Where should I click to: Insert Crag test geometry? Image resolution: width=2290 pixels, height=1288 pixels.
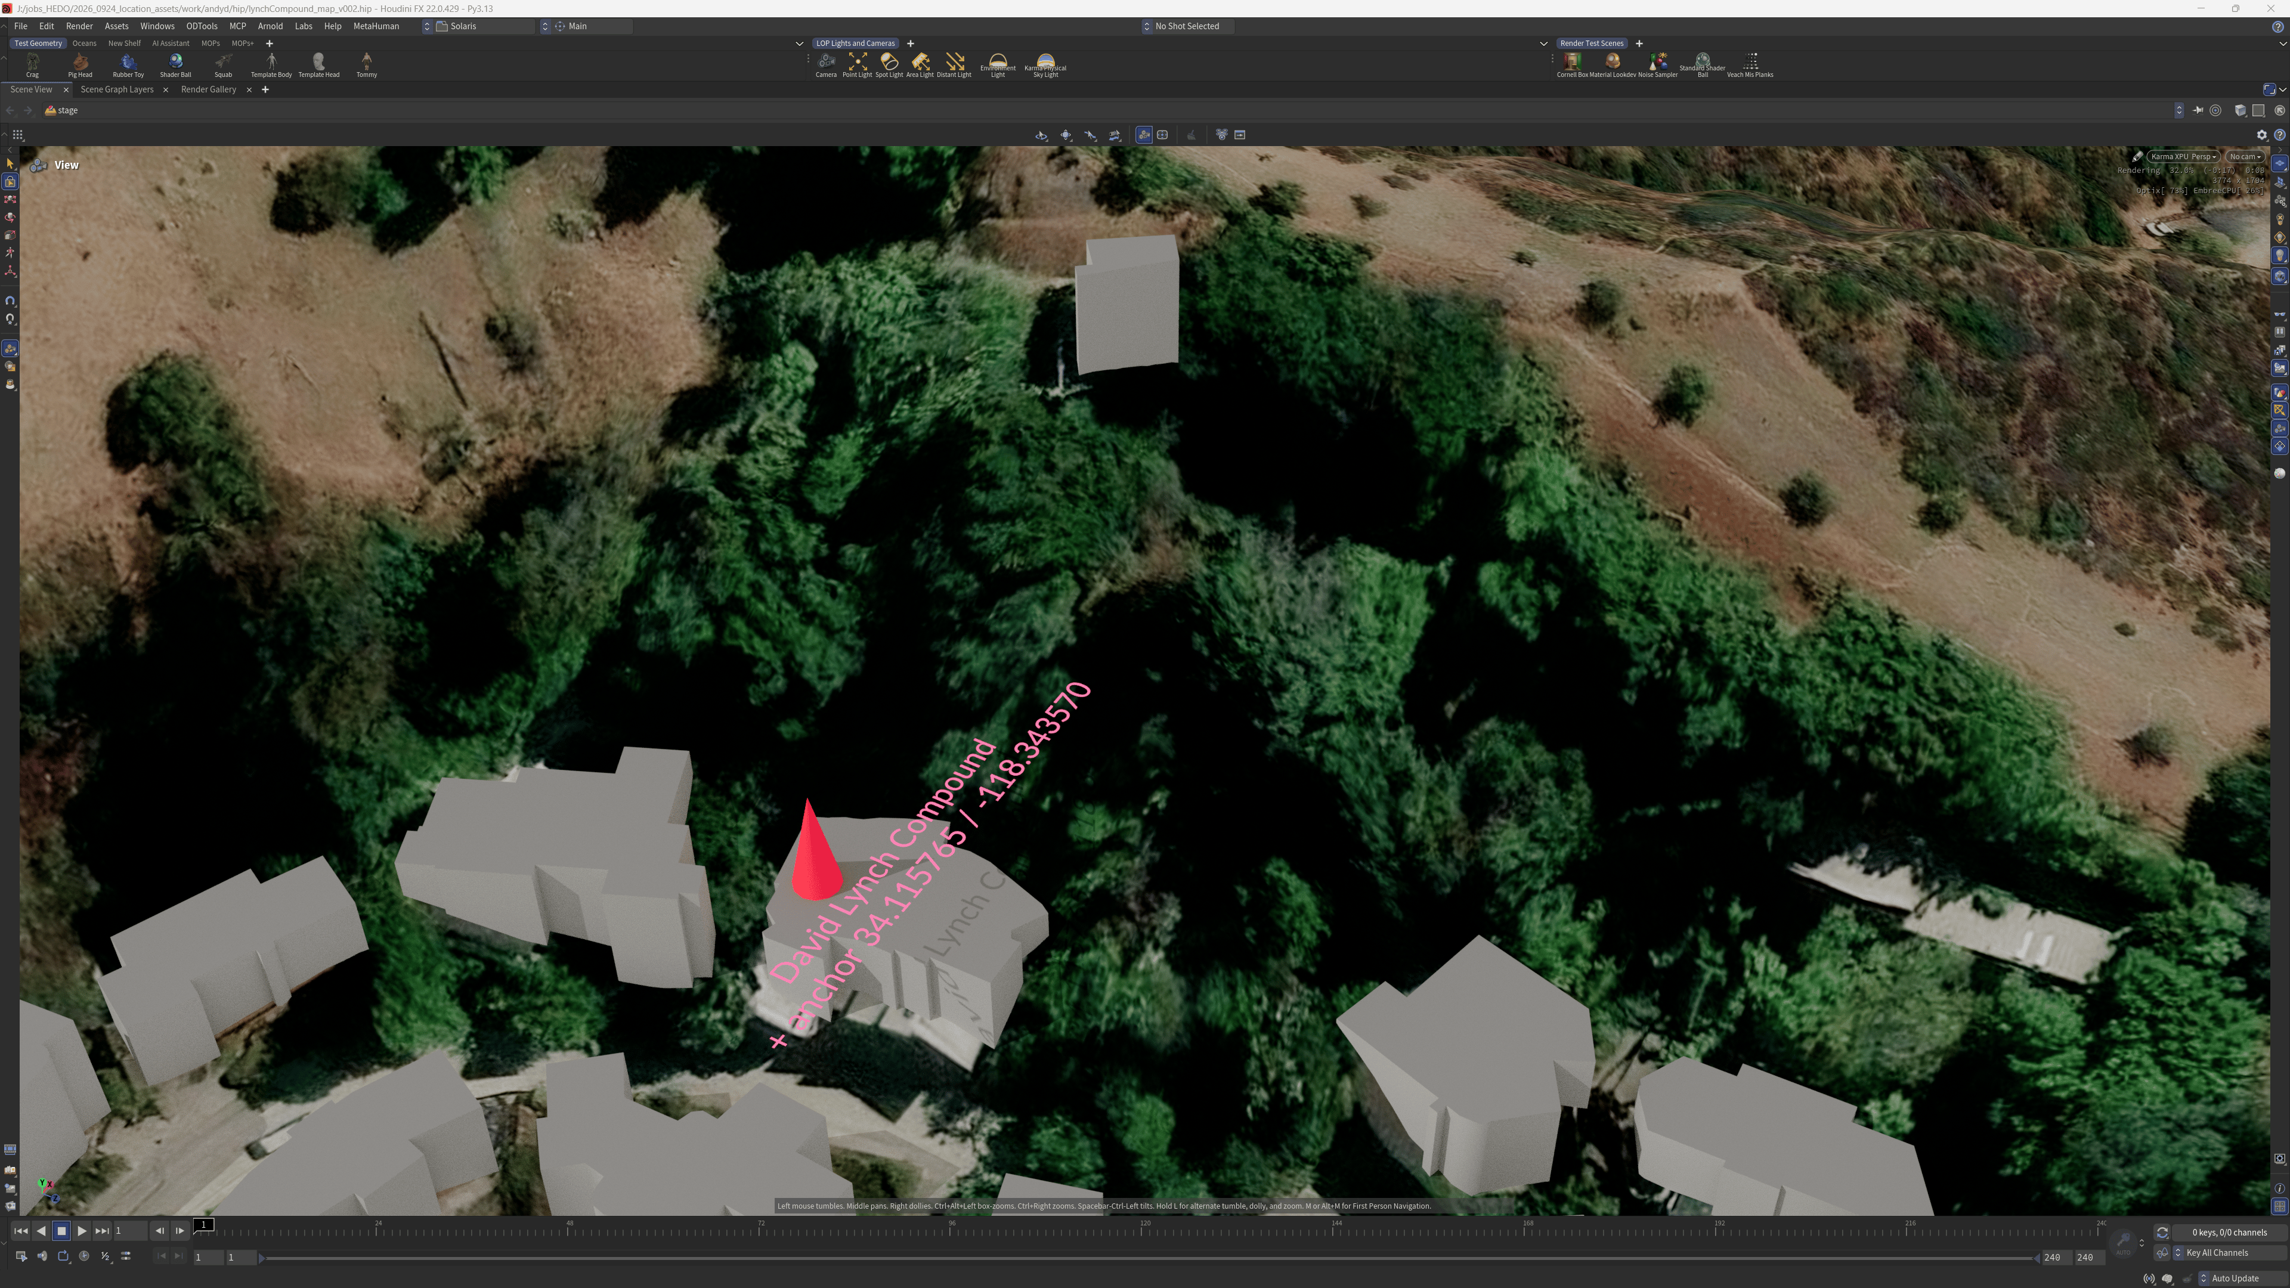pyautogui.click(x=32, y=64)
